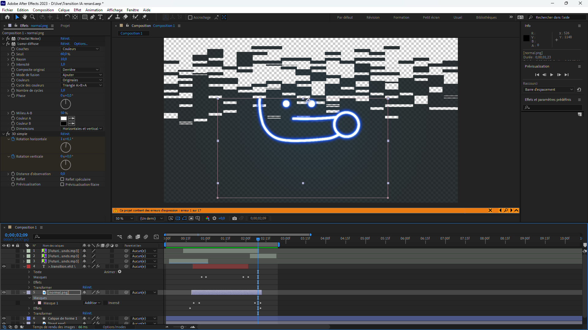This screenshot has height=330, width=588.
Task: Click Réinit. for the Lueur diffuse effect
Action: (x=65, y=44)
